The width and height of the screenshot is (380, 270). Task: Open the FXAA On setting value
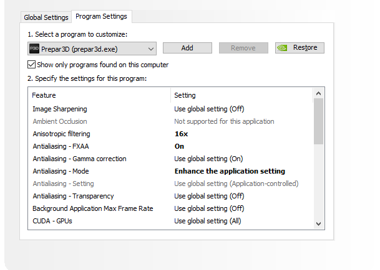click(x=179, y=146)
